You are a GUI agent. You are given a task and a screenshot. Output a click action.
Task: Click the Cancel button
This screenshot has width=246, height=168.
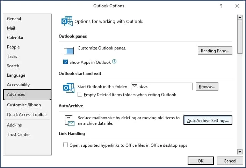point(230,161)
